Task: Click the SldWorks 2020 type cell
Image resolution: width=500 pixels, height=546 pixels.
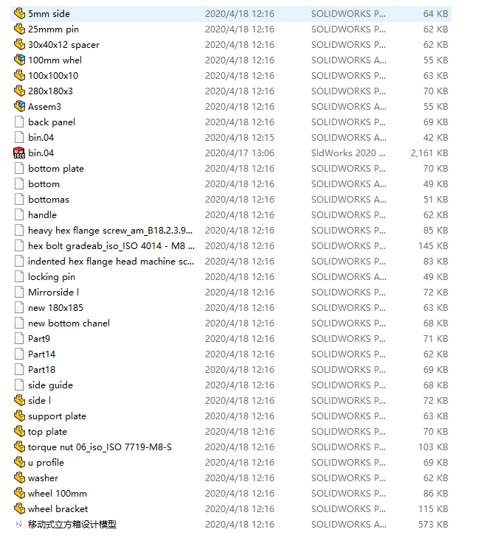Action: coord(348,153)
